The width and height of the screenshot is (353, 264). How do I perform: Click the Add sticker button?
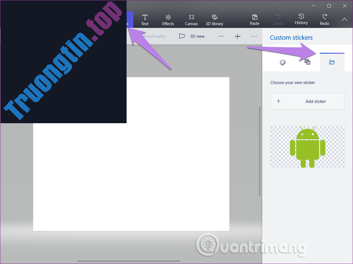point(308,102)
